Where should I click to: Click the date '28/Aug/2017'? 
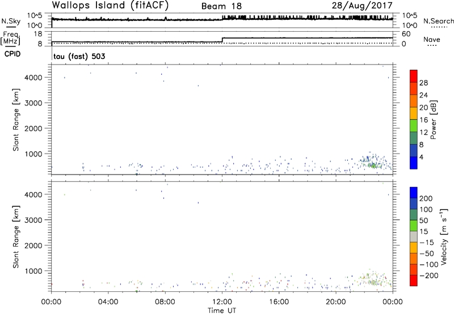tap(362, 5)
